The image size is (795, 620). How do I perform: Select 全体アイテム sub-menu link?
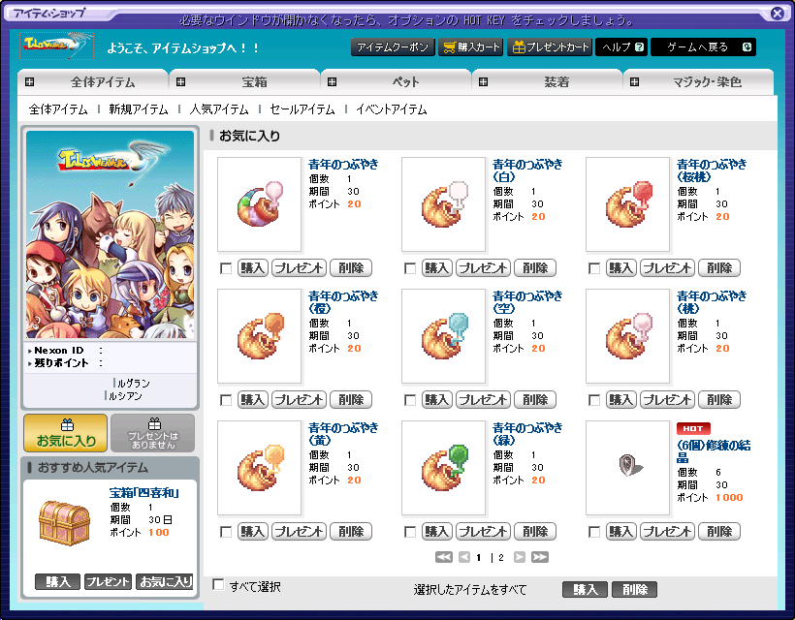point(58,109)
